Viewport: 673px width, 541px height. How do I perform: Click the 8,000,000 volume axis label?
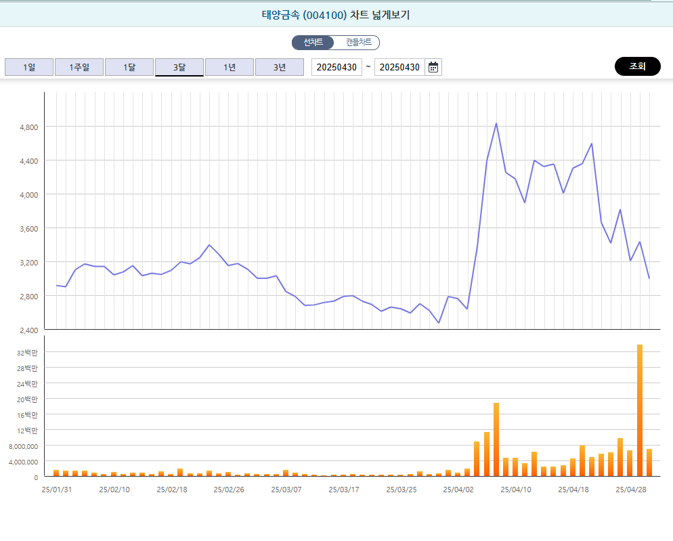23,446
